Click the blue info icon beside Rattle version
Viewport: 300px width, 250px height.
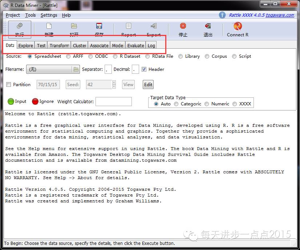pos(222,15)
